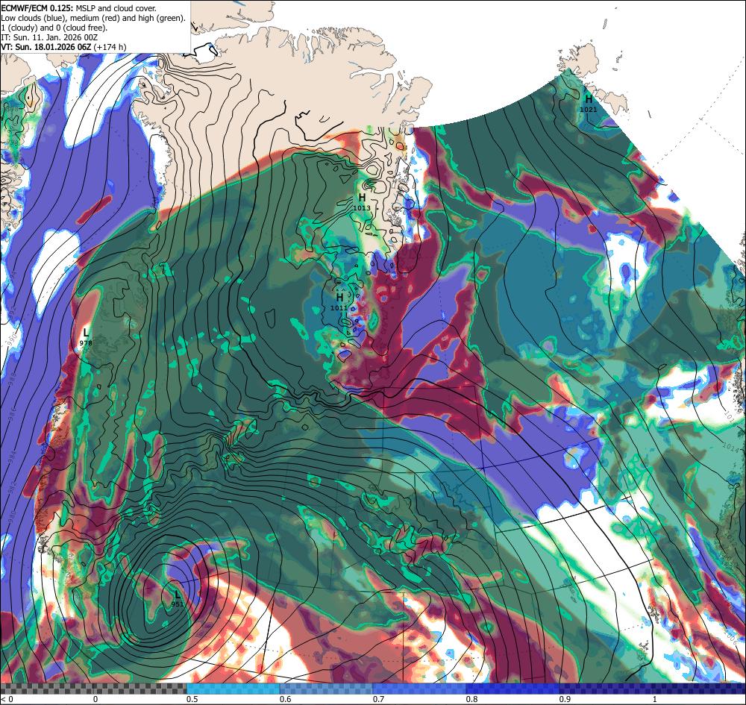The width and height of the screenshot is (746, 705).
Task: Click the 'L' marker above 951
Action: pos(178,594)
